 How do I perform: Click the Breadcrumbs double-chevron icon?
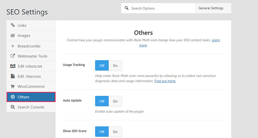coord(12,46)
